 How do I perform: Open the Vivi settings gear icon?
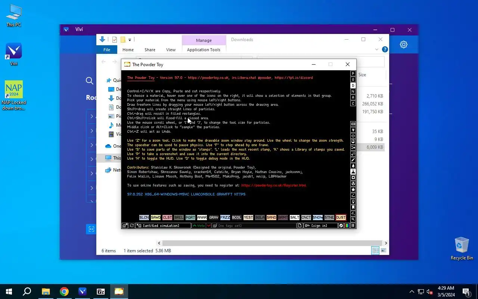[404, 44]
